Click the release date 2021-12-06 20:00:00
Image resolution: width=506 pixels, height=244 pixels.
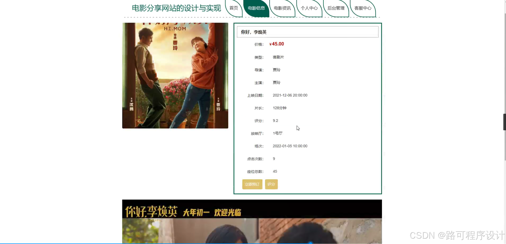(290, 95)
